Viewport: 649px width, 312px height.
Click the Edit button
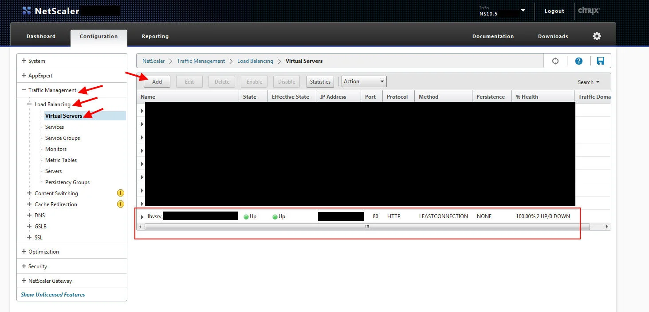coord(189,81)
